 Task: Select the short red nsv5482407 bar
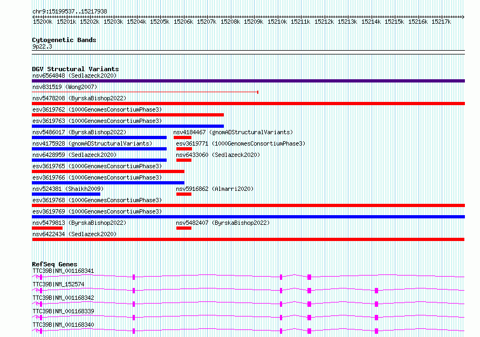184,228
